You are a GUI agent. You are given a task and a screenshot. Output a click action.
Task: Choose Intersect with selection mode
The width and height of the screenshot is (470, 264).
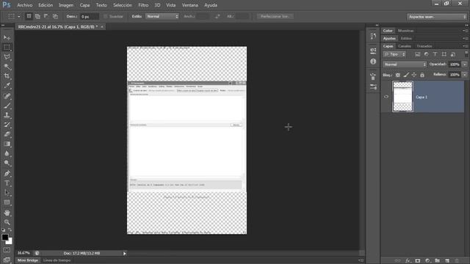(55, 16)
